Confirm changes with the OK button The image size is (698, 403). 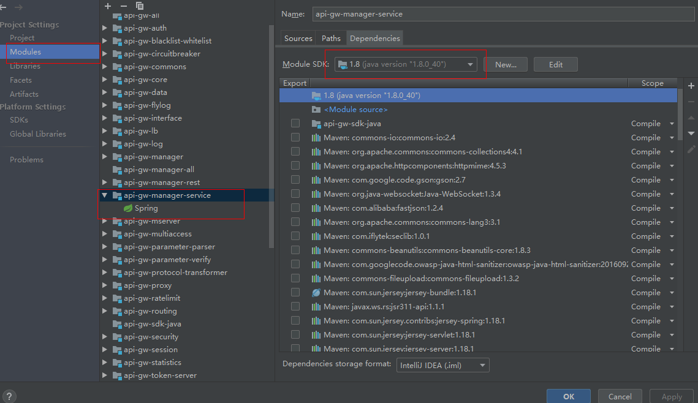click(x=568, y=396)
